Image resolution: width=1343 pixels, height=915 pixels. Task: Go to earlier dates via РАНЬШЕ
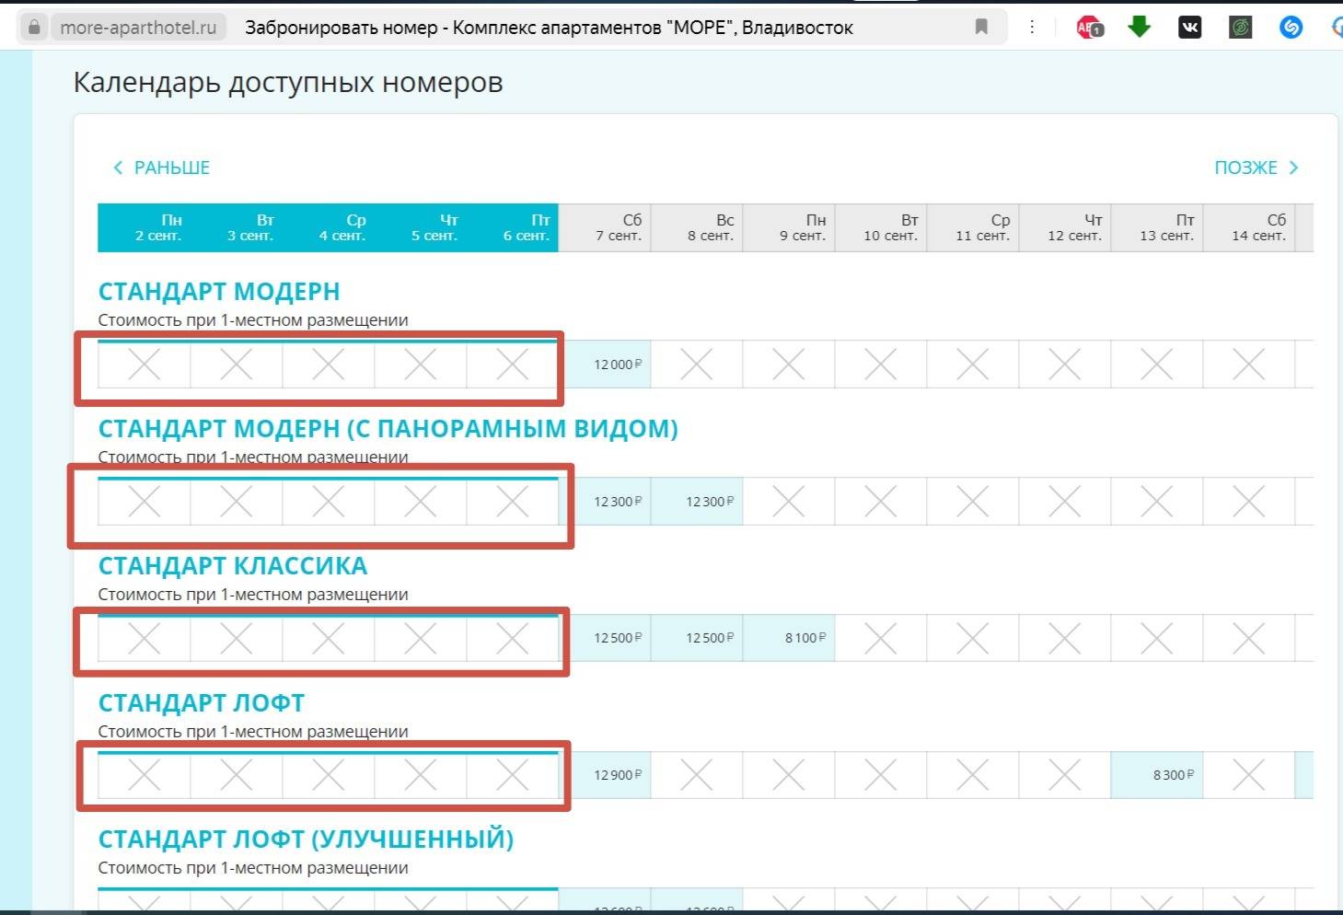click(x=161, y=168)
